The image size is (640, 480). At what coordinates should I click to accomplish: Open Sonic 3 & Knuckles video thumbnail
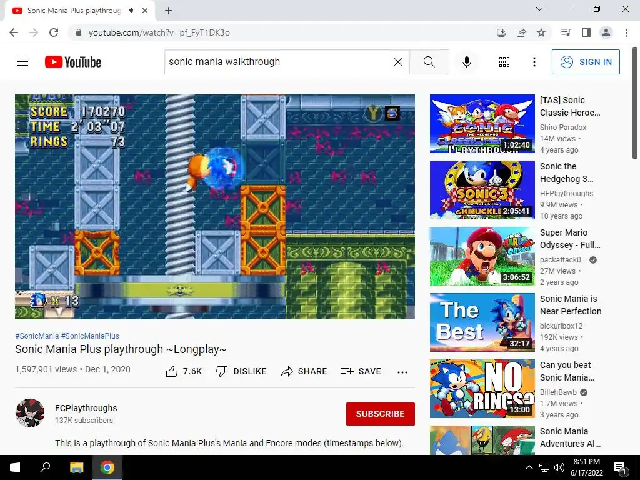click(482, 190)
